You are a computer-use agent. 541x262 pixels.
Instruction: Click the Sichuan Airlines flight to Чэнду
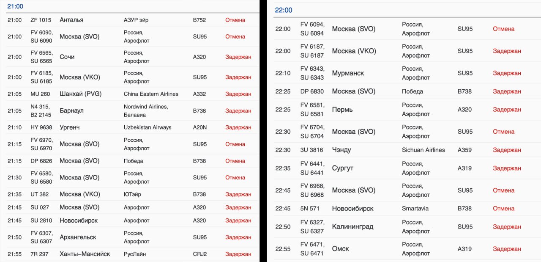[423, 150]
